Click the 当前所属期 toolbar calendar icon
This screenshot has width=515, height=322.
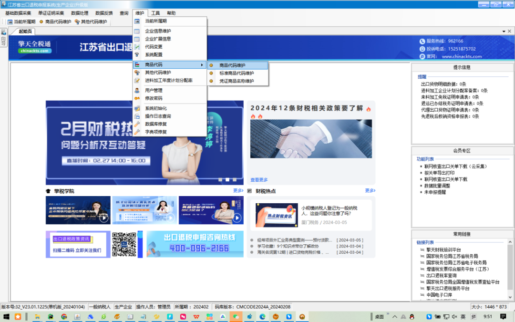click(10, 22)
